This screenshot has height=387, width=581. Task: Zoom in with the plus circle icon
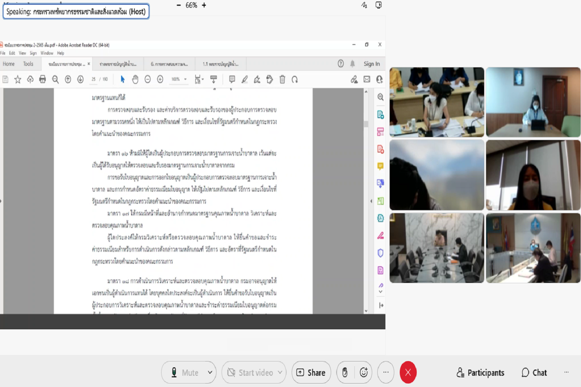click(x=160, y=79)
